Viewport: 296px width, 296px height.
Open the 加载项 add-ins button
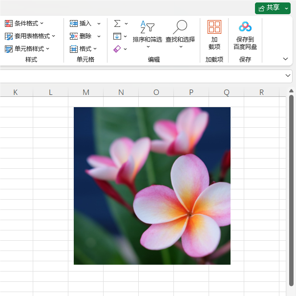214,35
